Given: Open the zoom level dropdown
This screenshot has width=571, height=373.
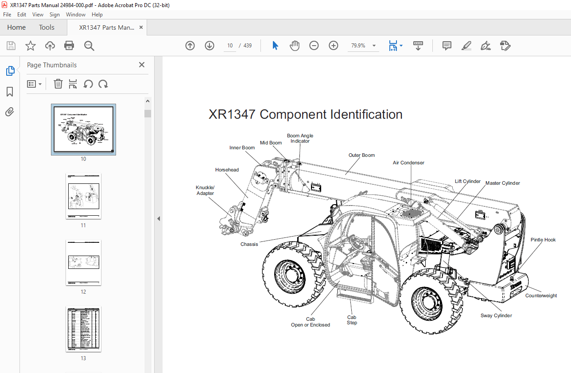Looking at the screenshot, I should click(x=374, y=46).
